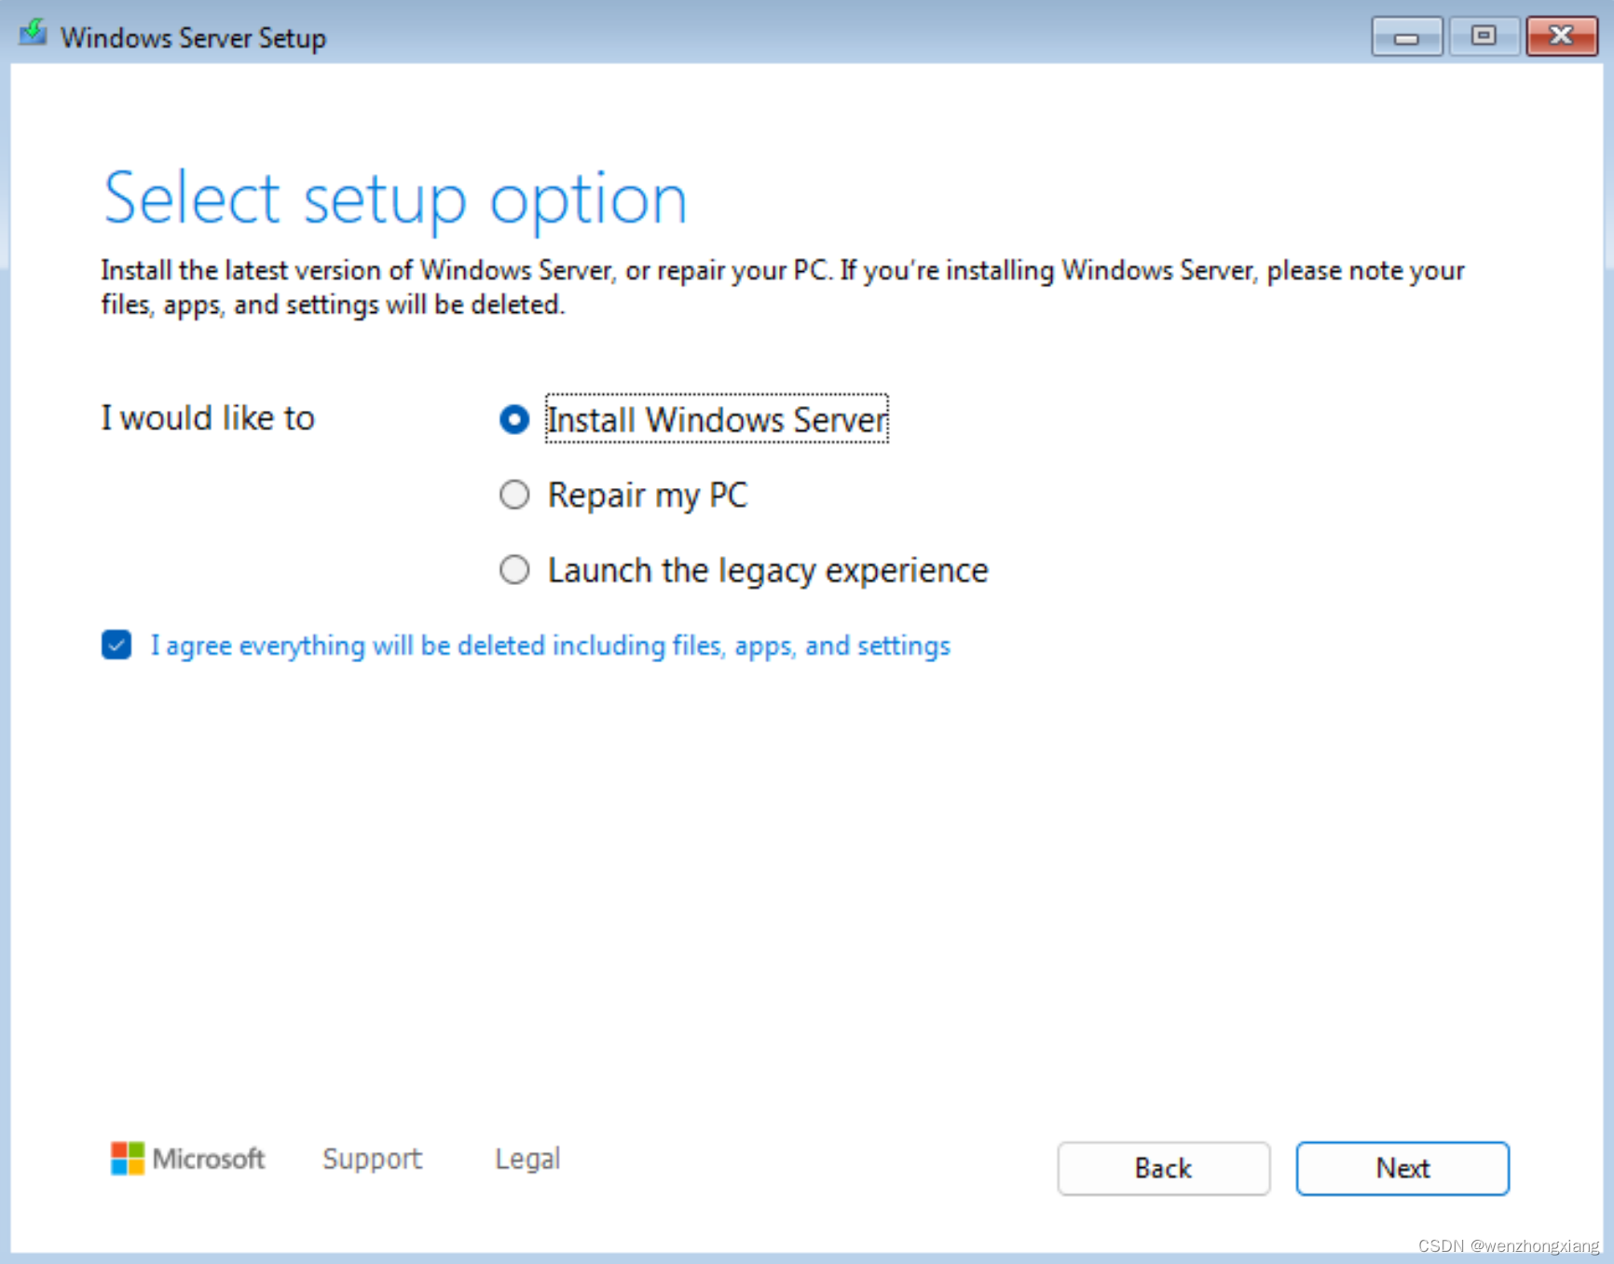This screenshot has height=1264, width=1614.
Task: Go back using the Back button
Action: 1163,1168
